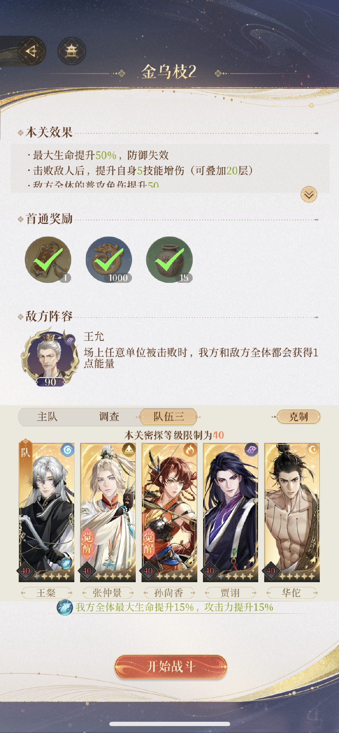Tap the 王粲 name label

(x=46, y=593)
